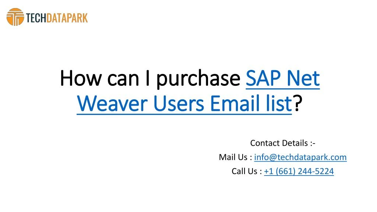Click the TECHDATAPARK brand name text
This screenshot has width=377, height=212.
pyautogui.click(x=57, y=18)
